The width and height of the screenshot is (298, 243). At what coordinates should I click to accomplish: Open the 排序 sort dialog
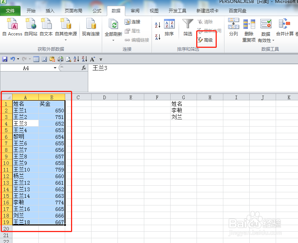(169, 27)
